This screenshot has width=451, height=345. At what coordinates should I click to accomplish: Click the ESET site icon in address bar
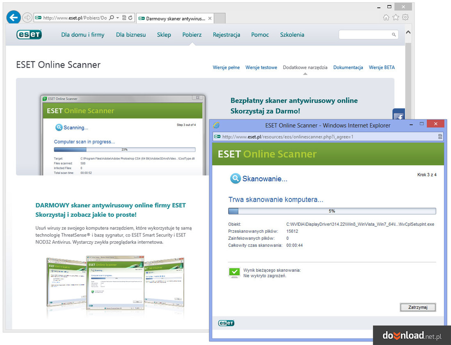38,18
